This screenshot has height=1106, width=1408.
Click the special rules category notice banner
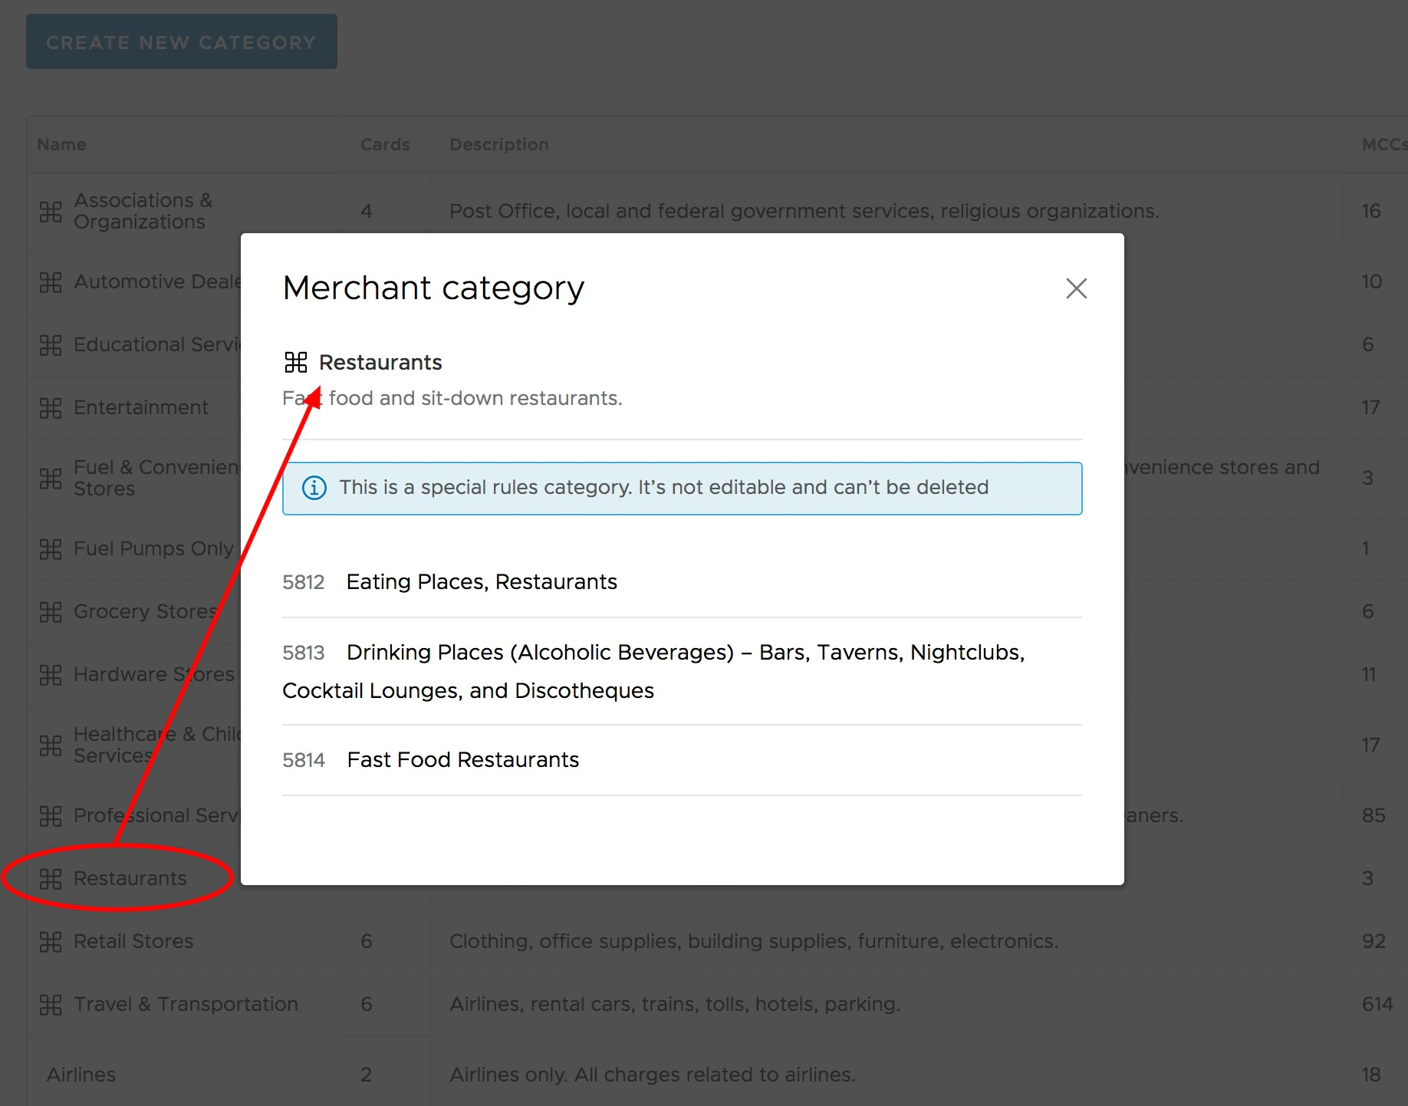click(683, 489)
